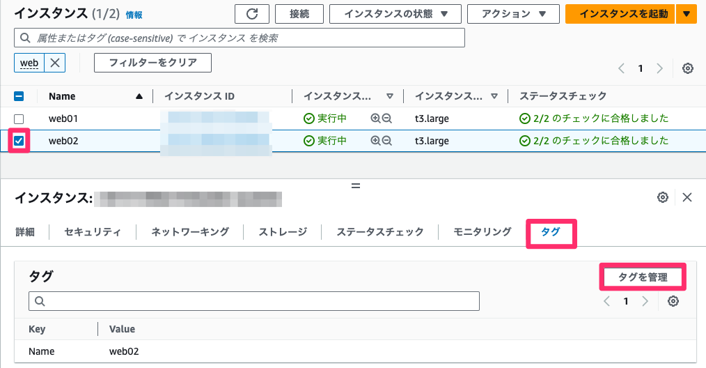
Task: Open detail panel settings gear
Action: (x=663, y=197)
